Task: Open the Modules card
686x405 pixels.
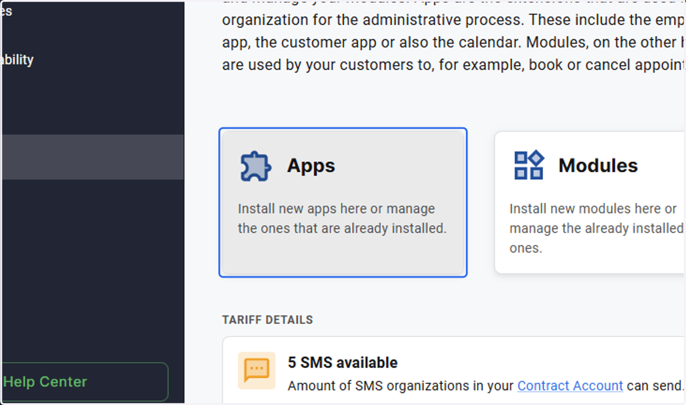Action: coord(590,202)
